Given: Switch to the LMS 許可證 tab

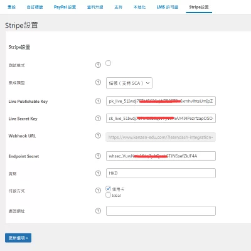Looking at the screenshot, I should click(x=168, y=7).
